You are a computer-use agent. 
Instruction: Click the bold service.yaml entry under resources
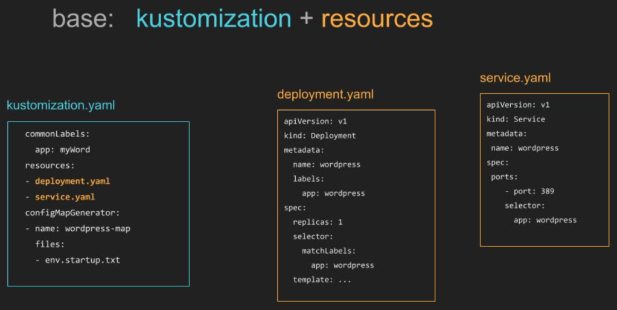[x=65, y=196]
